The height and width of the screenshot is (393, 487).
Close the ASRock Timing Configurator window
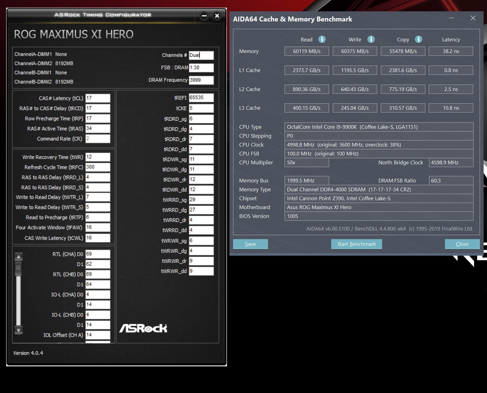click(x=217, y=16)
